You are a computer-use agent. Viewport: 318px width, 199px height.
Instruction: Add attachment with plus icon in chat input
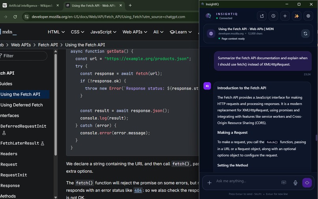click(209, 183)
